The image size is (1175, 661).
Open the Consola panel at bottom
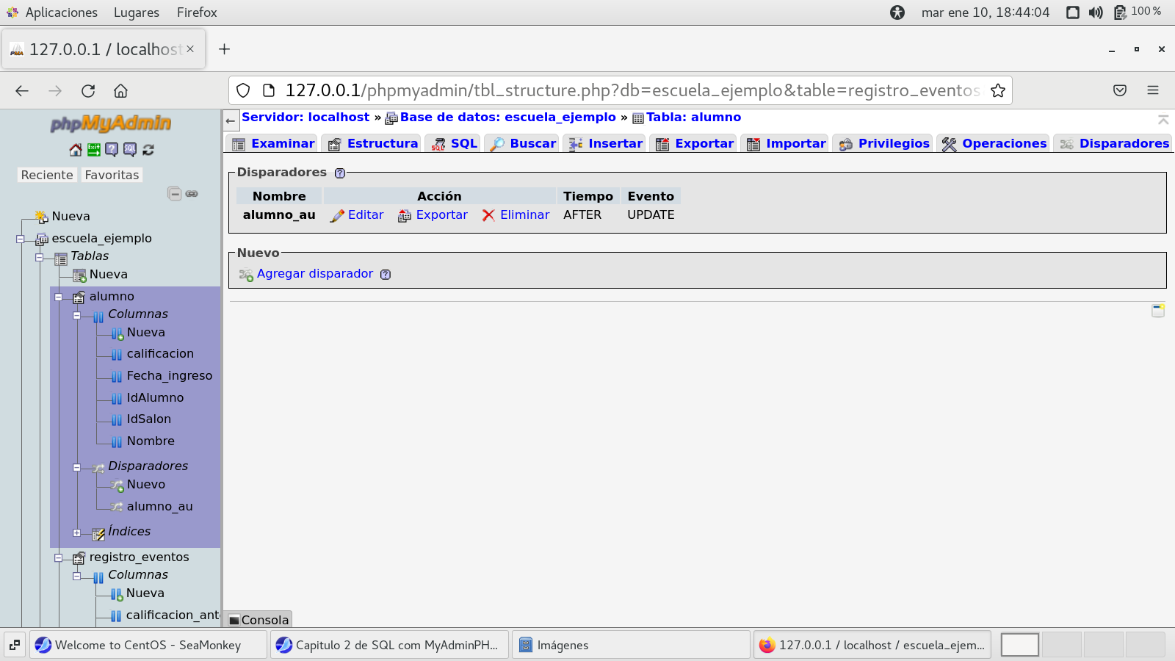click(259, 620)
